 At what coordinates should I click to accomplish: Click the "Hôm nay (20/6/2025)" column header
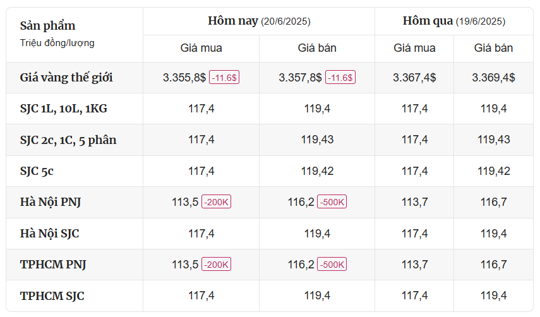(259, 21)
